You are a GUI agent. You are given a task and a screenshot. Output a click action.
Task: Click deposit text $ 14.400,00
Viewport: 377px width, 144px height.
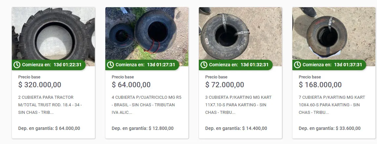click(255, 128)
